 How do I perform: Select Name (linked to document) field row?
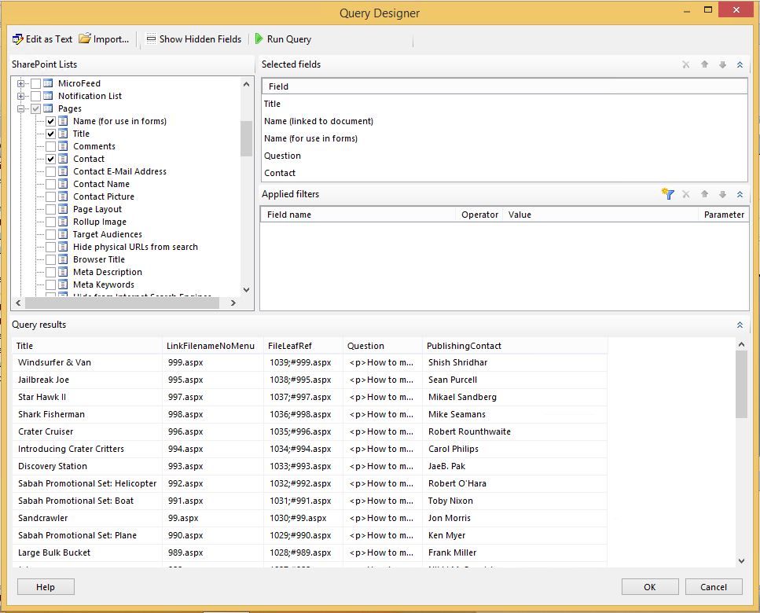[504, 121]
